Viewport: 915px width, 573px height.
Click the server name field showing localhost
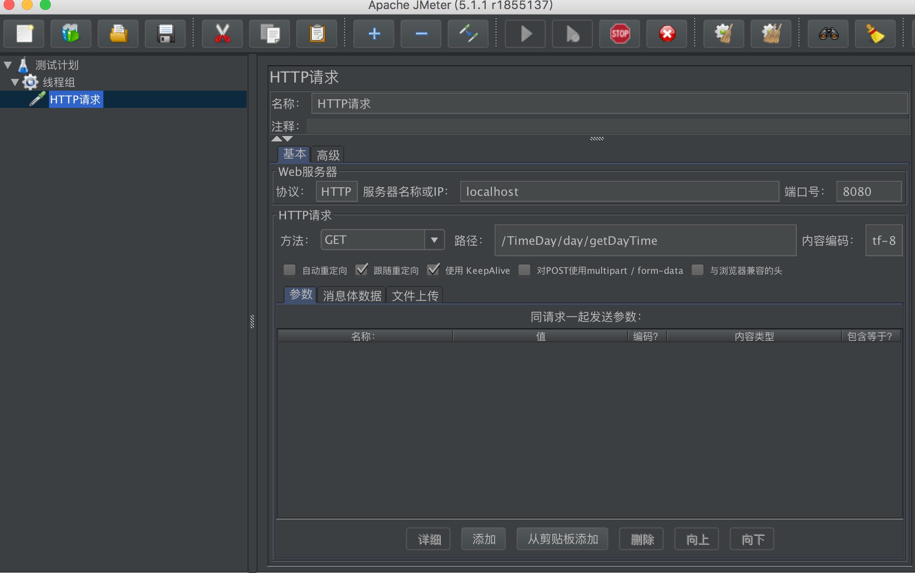(619, 191)
